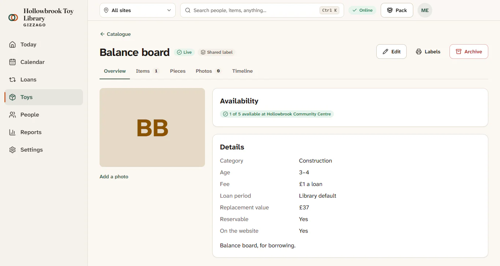View Reports from the sidebar
Viewport: 500px width, 266px height.
tap(44, 132)
